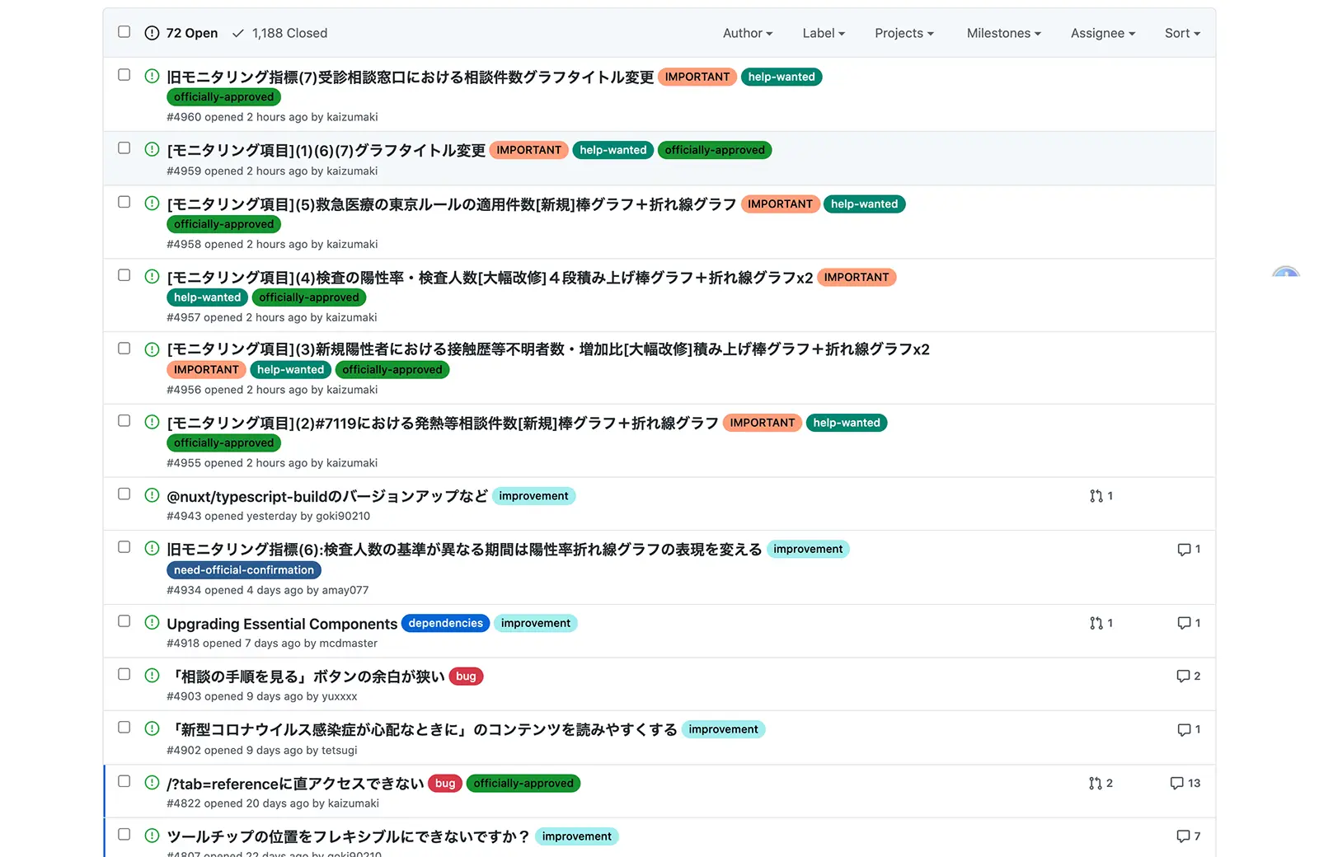
Task: Click open-issue icon of issue #4943
Action: point(152,495)
